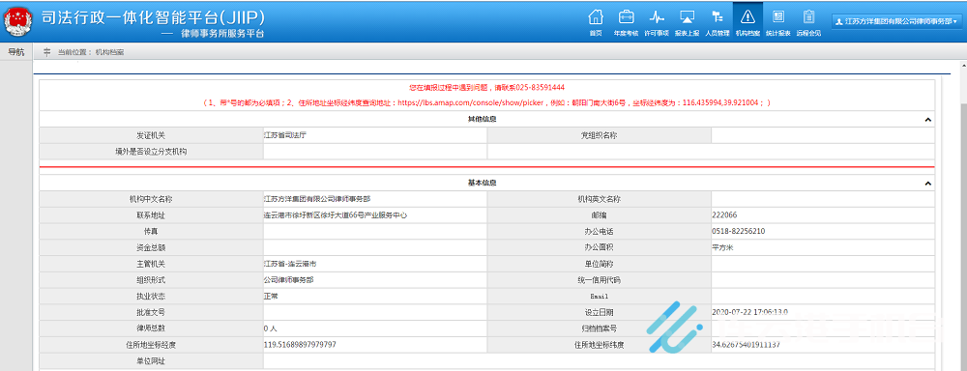Click the 基本信息 section header

483,183
